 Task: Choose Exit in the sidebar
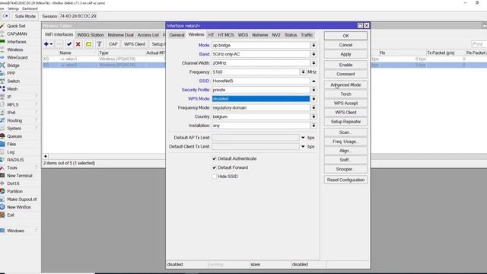tap(11, 215)
